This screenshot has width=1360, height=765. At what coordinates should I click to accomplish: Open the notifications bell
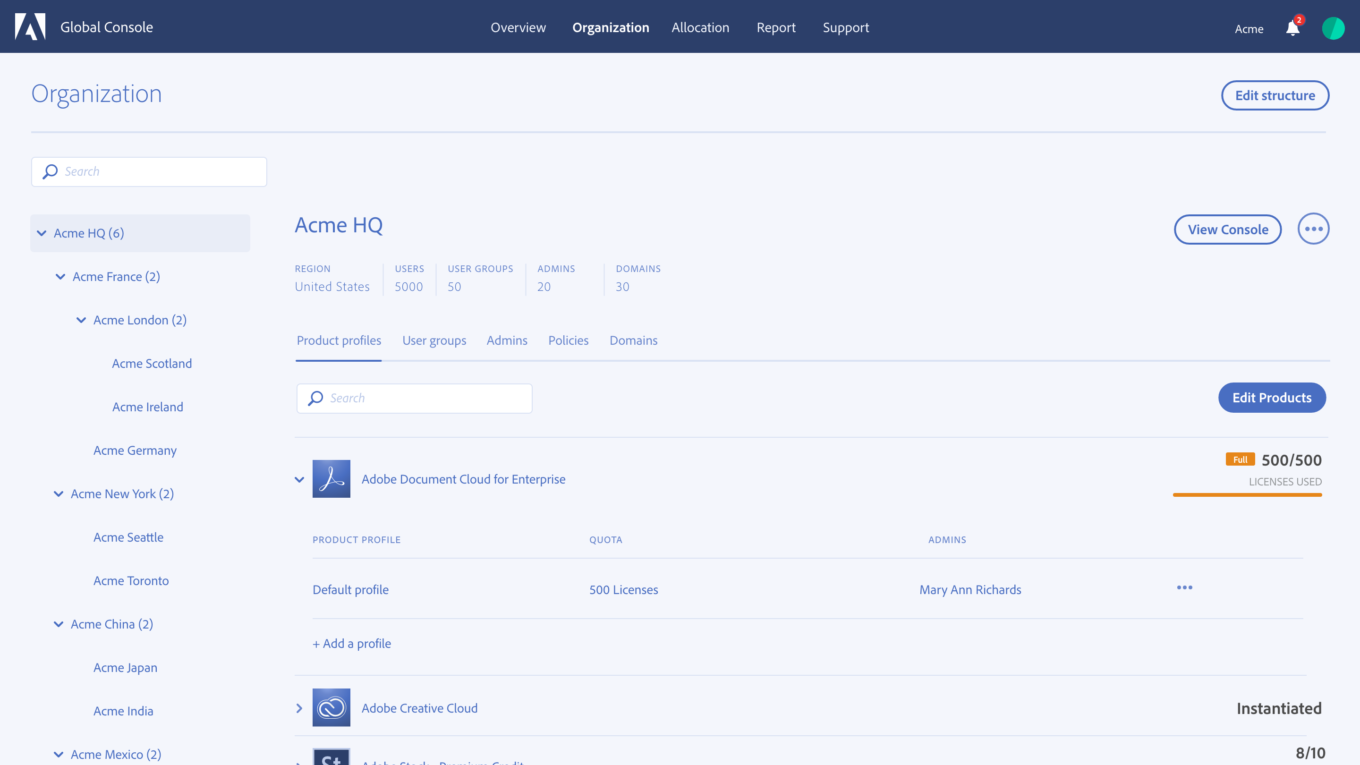1292,27
